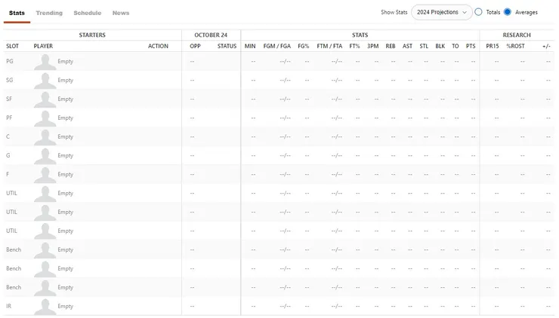Click the G slot empty player avatar

[x=45, y=156]
